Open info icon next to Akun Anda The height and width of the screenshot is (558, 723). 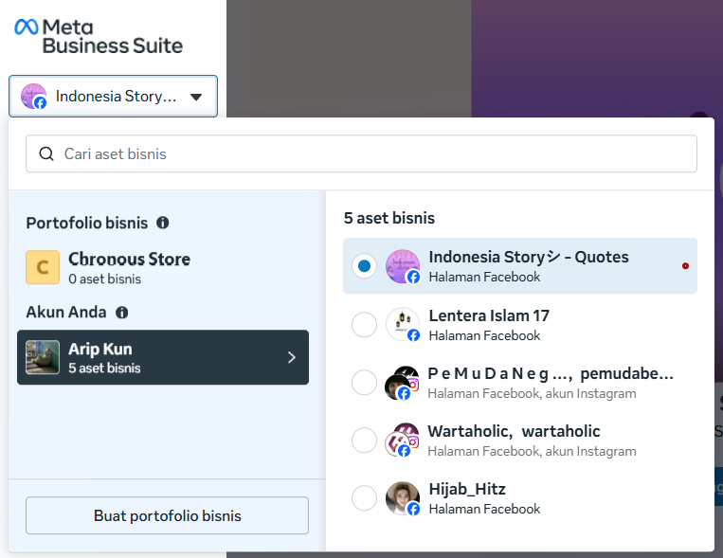pyautogui.click(x=121, y=313)
